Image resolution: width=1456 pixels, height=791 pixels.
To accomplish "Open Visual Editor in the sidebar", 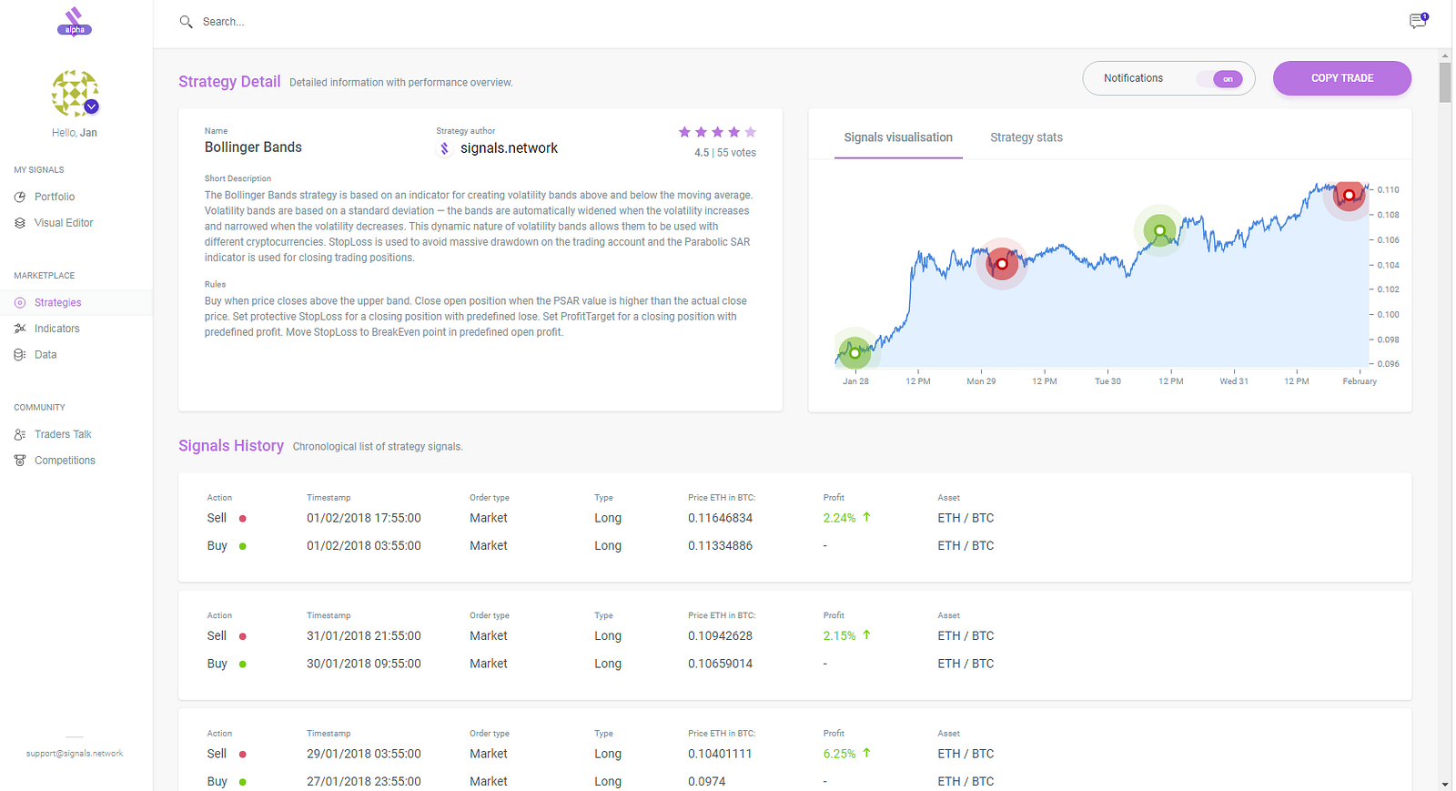I will point(64,223).
